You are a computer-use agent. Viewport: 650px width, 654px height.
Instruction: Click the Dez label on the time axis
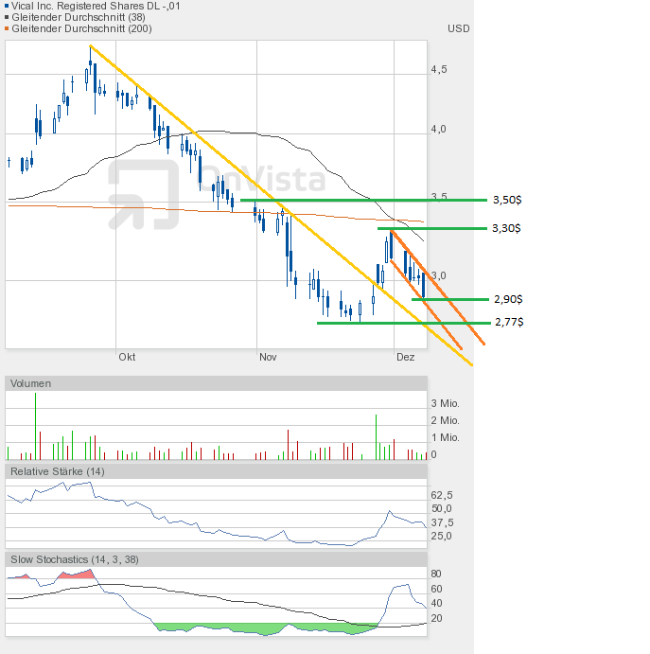click(405, 358)
